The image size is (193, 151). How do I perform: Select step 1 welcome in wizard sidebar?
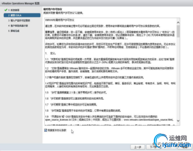click(14, 10)
